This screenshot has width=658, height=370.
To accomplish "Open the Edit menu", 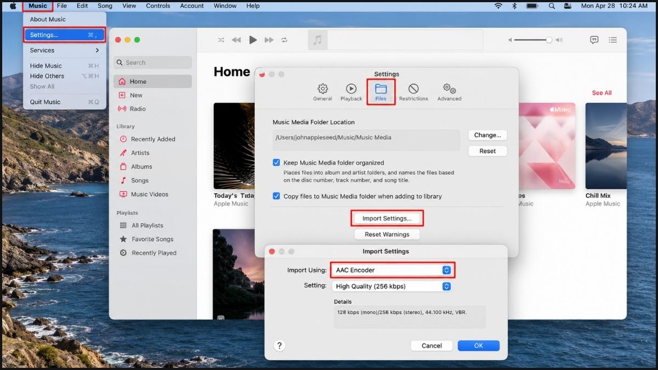I will [82, 5].
